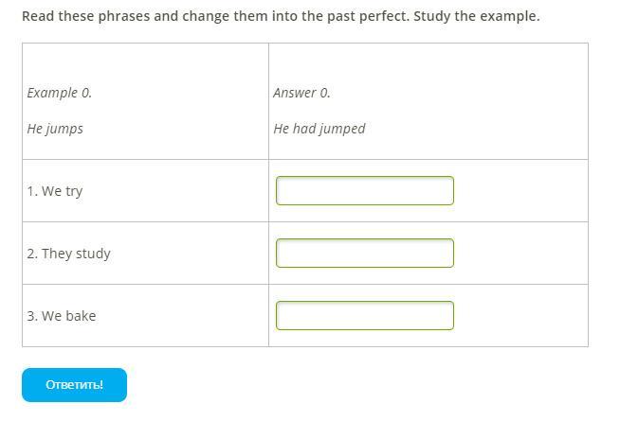Image resolution: width=620 pixels, height=421 pixels.
Task: Click the word "had" in the example answer
Action: point(304,129)
